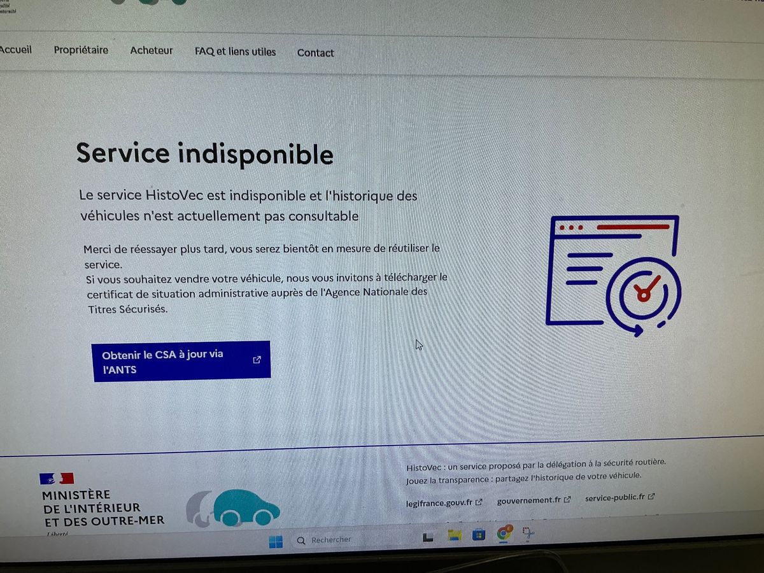Click the service unavailable browser illustration
Viewport: 764px width, 573px height.
pyautogui.click(x=613, y=274)
